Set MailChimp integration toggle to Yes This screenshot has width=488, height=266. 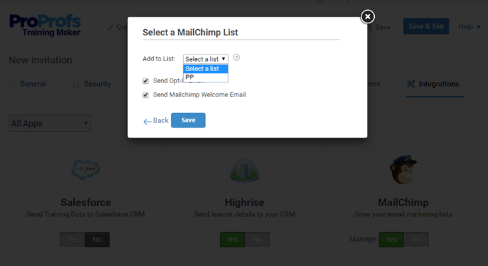coord(391,239)
